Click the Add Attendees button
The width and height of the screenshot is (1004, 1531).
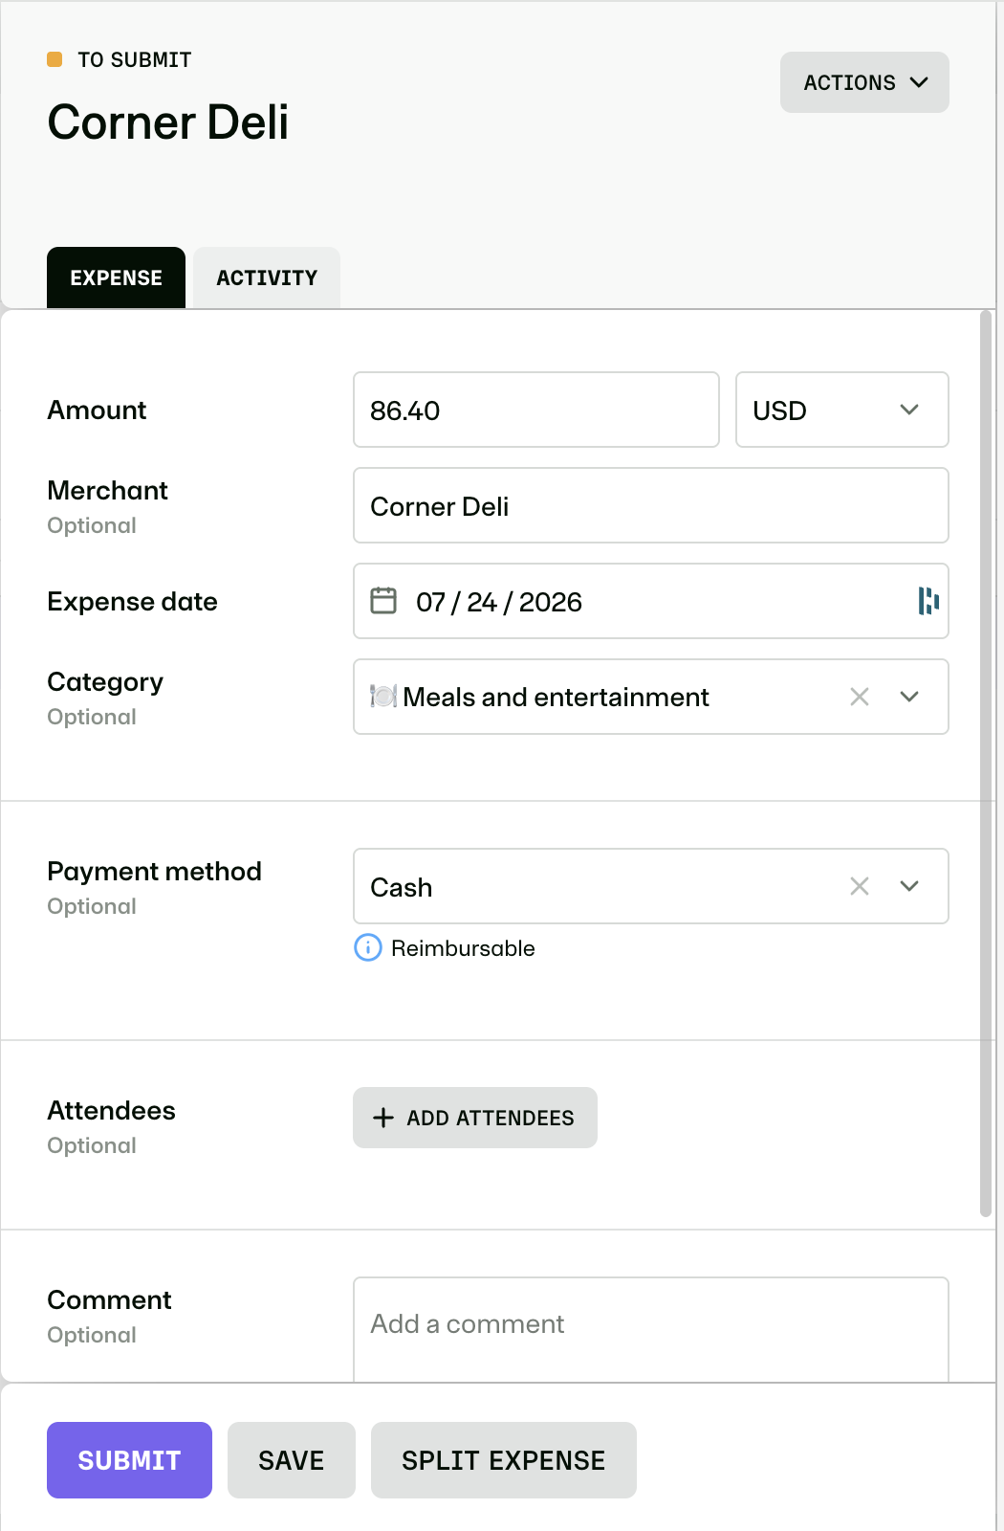click(475, 1118)
